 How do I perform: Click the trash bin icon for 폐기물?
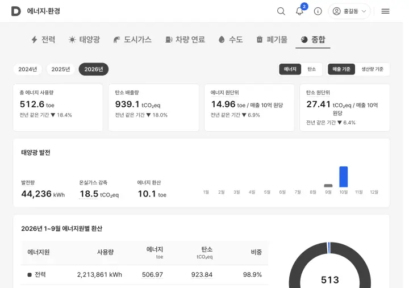pyautogui.click(x=259, y=39)
